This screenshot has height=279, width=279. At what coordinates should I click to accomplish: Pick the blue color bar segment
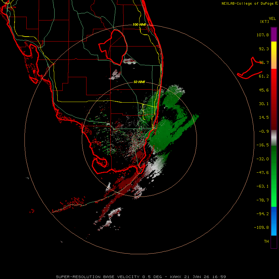coord(274,221)
